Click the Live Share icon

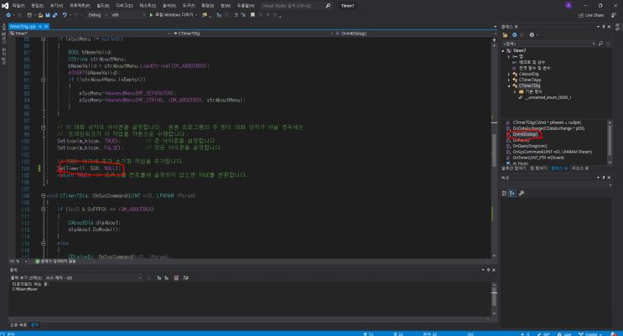click(581, 15)
